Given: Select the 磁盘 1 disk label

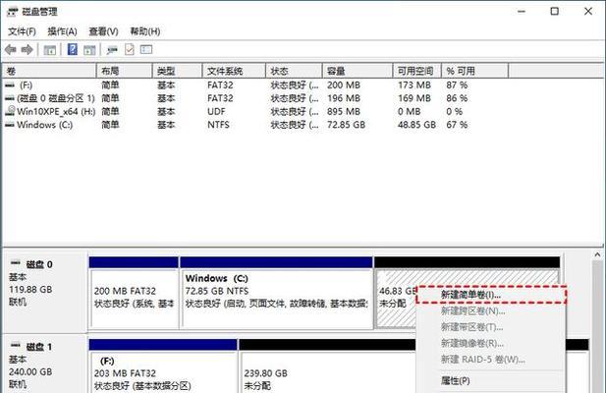Looking at the screenshot, I should tap(39, 347).
